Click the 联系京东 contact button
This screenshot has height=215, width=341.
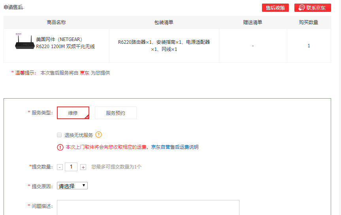tap(313, 7)
